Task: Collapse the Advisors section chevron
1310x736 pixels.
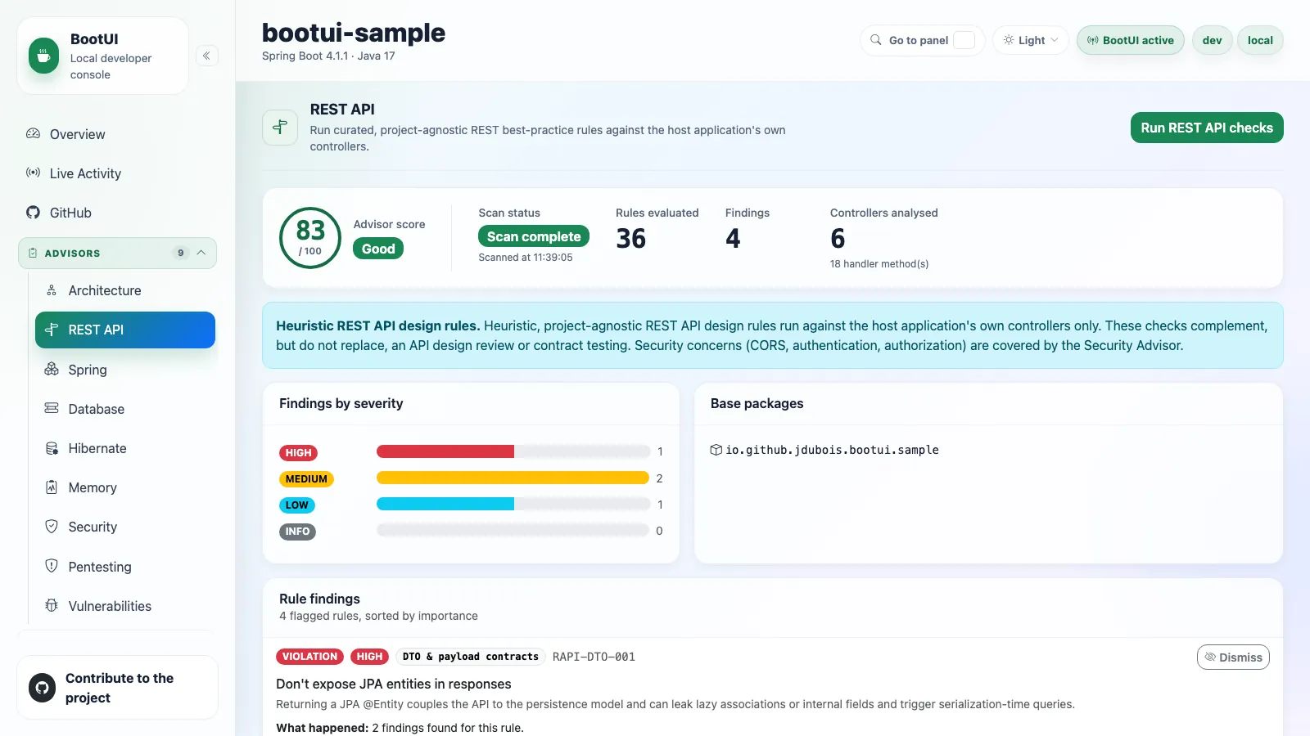Action: click(x=201, y=253)
